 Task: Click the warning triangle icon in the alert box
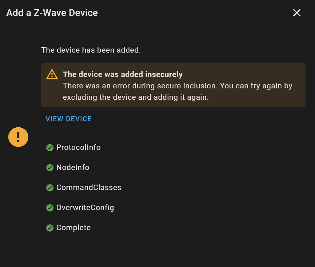click(52, 74)
